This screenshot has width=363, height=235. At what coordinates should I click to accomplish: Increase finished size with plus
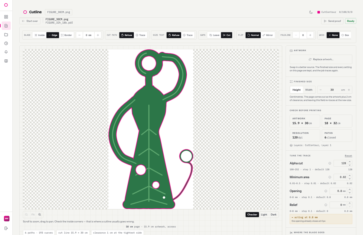tap(349, 90)
